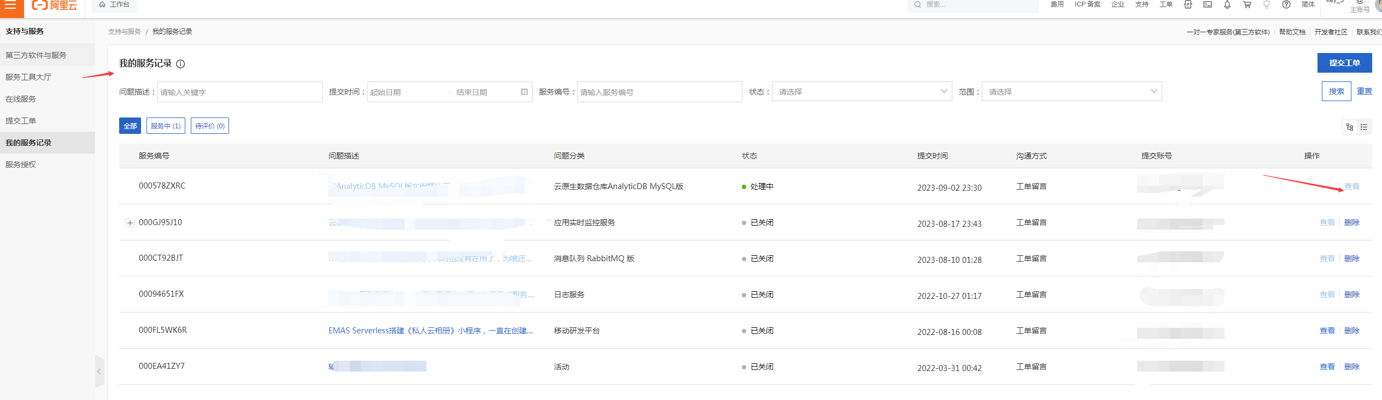Delete ticket 000EA41ZY7
The width and height of the screenshot is (1382, 400).
coord(1352,367)
